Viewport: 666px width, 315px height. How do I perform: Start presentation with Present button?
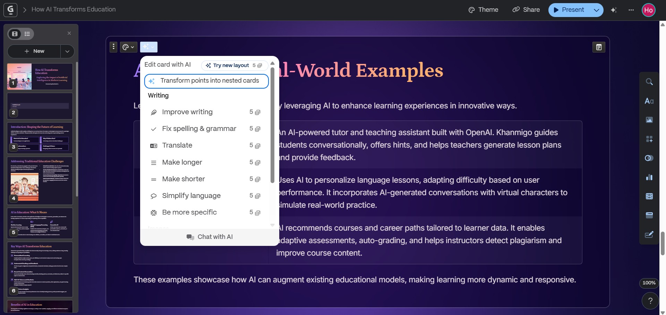569,10
